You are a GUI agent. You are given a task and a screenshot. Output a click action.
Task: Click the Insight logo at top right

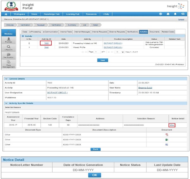[x=175, y=6]
